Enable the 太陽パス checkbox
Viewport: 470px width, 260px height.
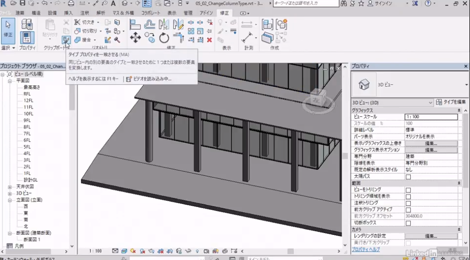coord(408,177)
